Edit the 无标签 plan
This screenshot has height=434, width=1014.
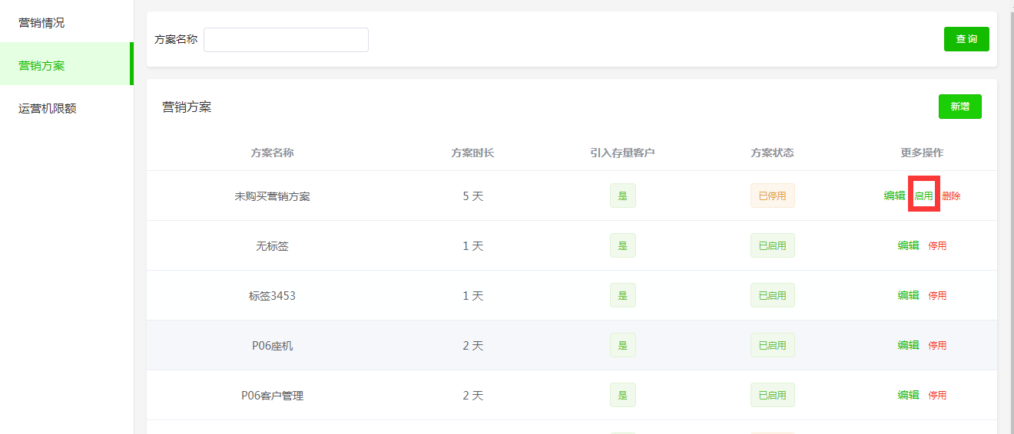[908, 245]
